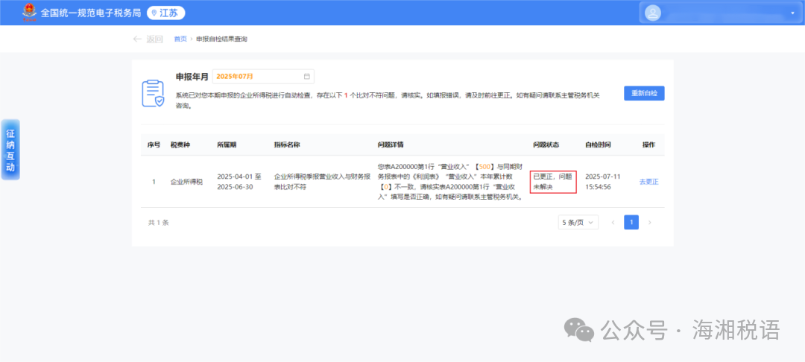805x362 pixels.
Task: Click the 问题详情 column header
Action: coord(390,145)
